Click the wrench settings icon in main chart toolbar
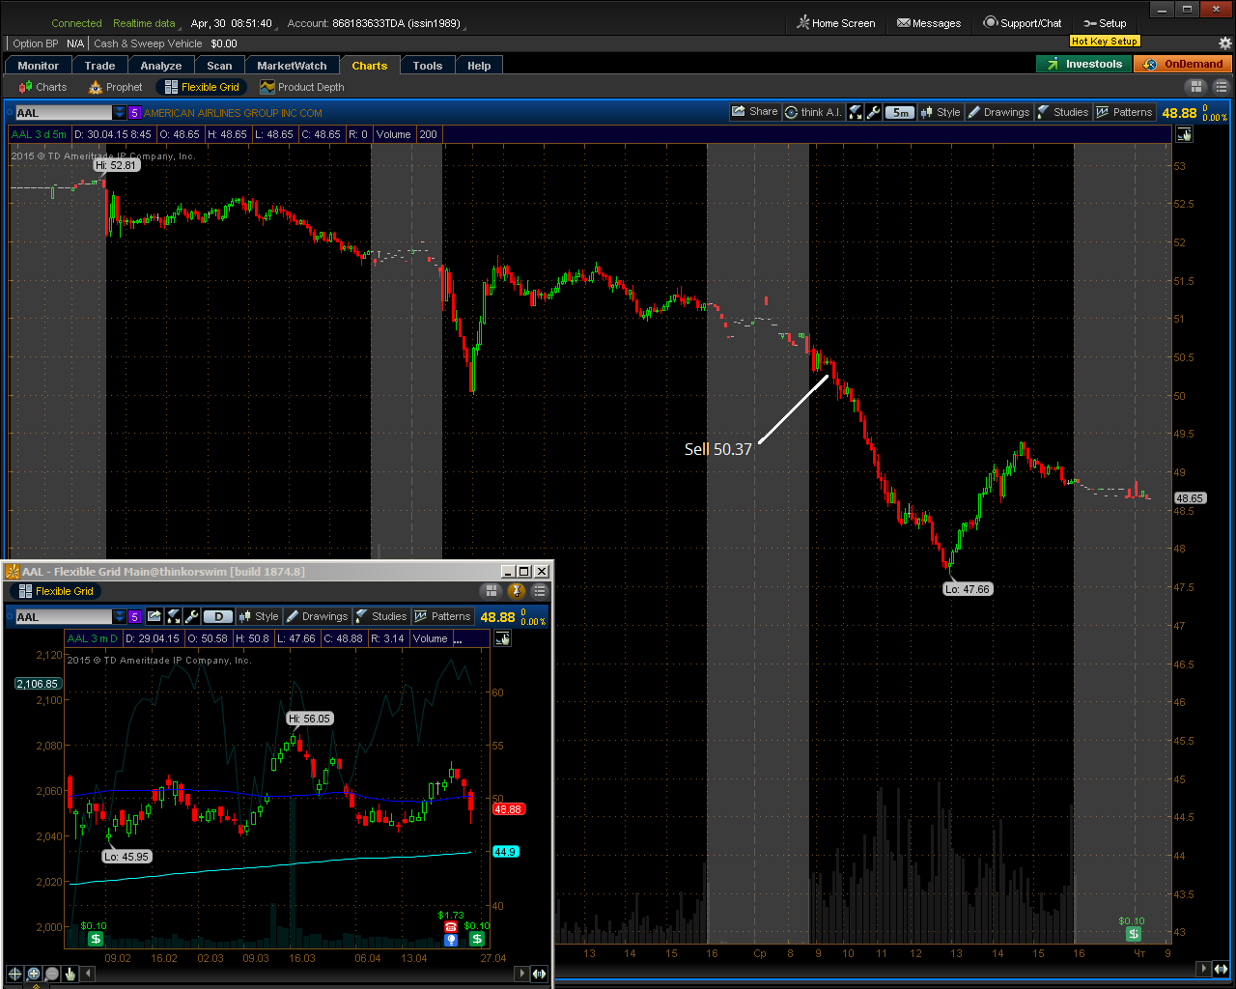 pyautogui.click(x=873, y=112)
